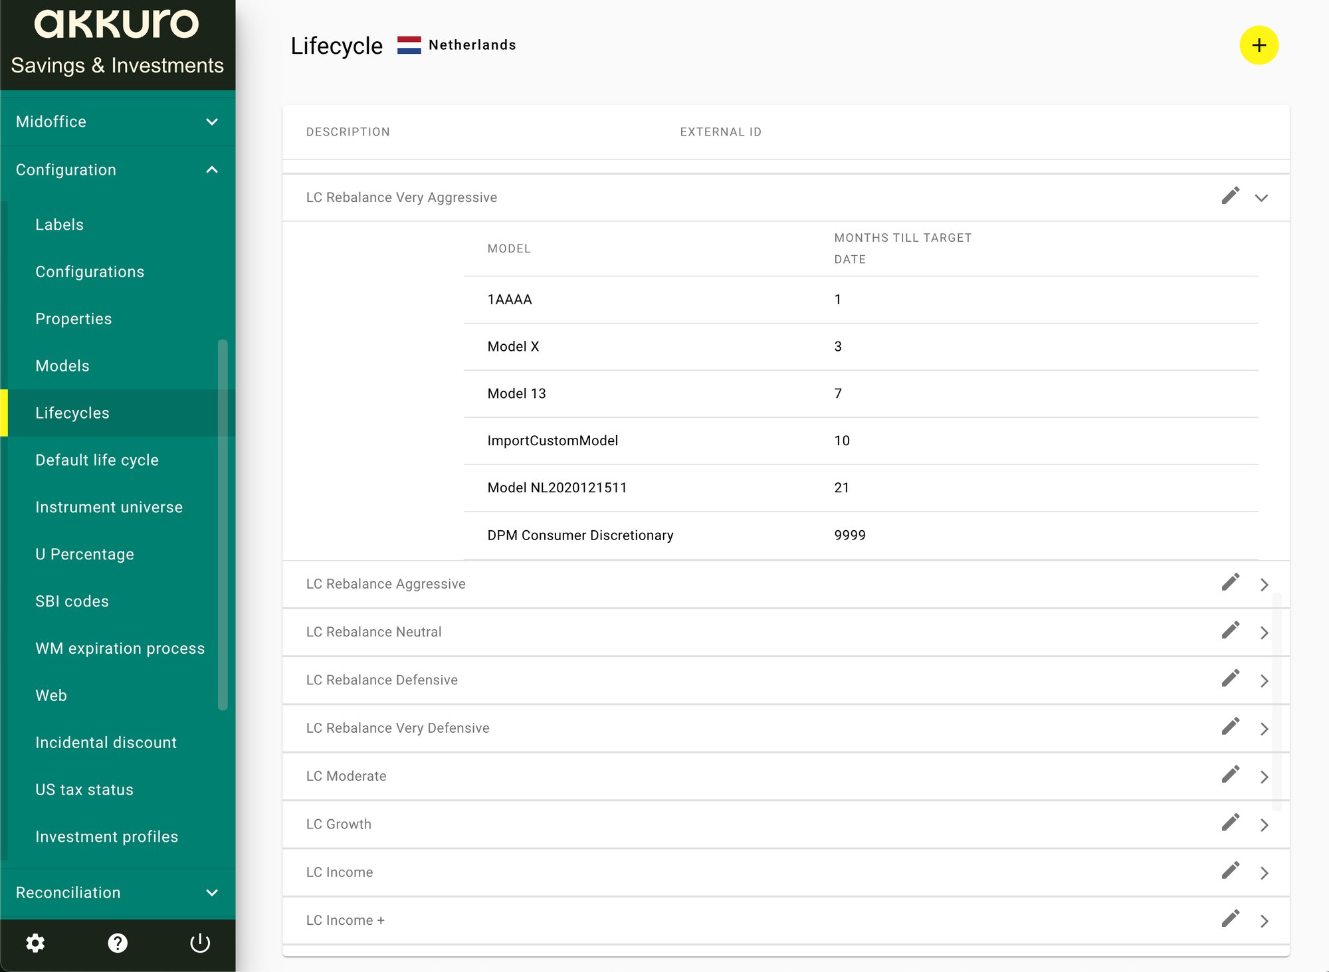The height and width of the screenshot is (972, 1329).
Task: Click the Lifecycle page title
Action: click(x=336, y=45)
